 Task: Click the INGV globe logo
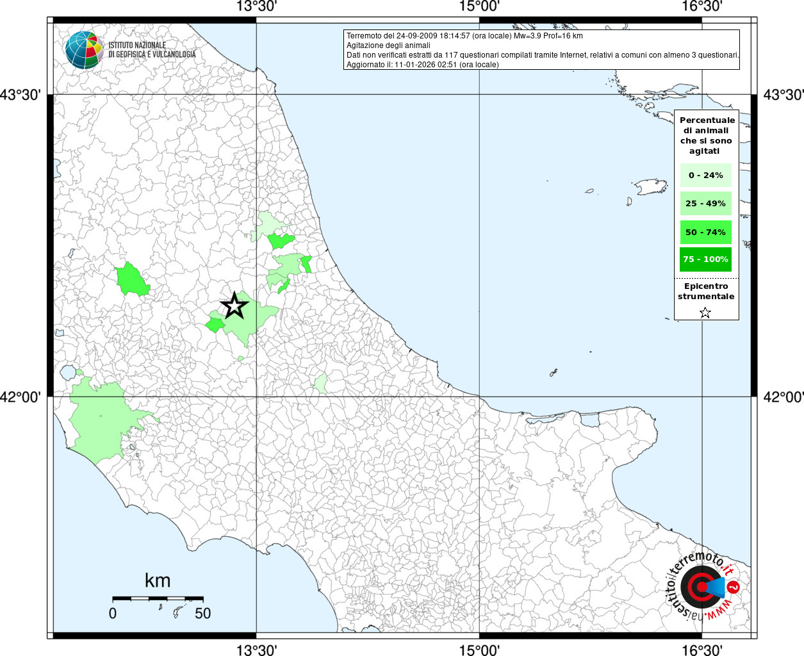point(83,50)
